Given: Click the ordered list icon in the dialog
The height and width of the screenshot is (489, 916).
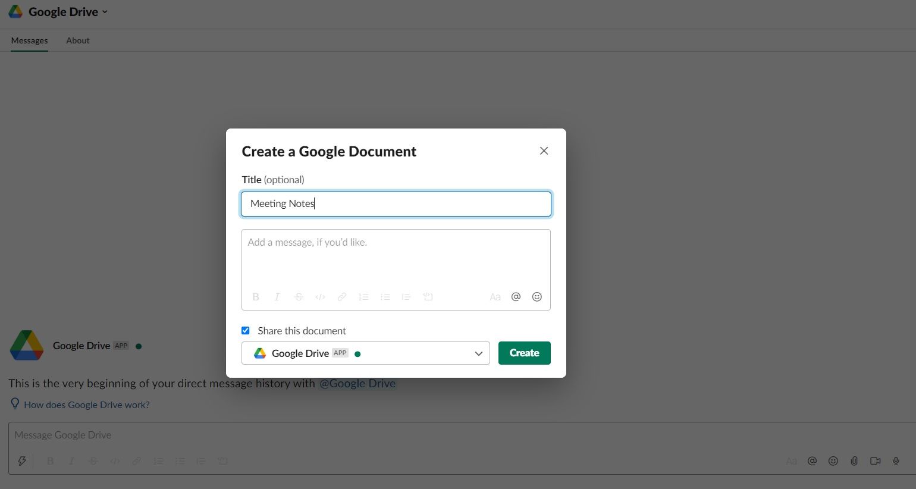Looking at the screenshot, I should [x=363, y=296].
